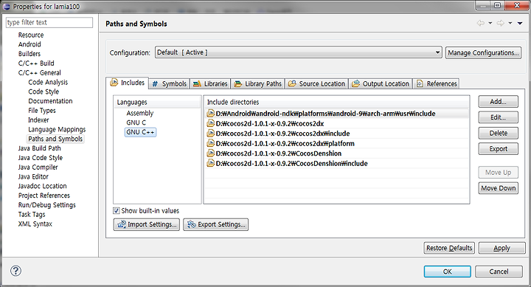Switch to the References tab

point(437,83)
